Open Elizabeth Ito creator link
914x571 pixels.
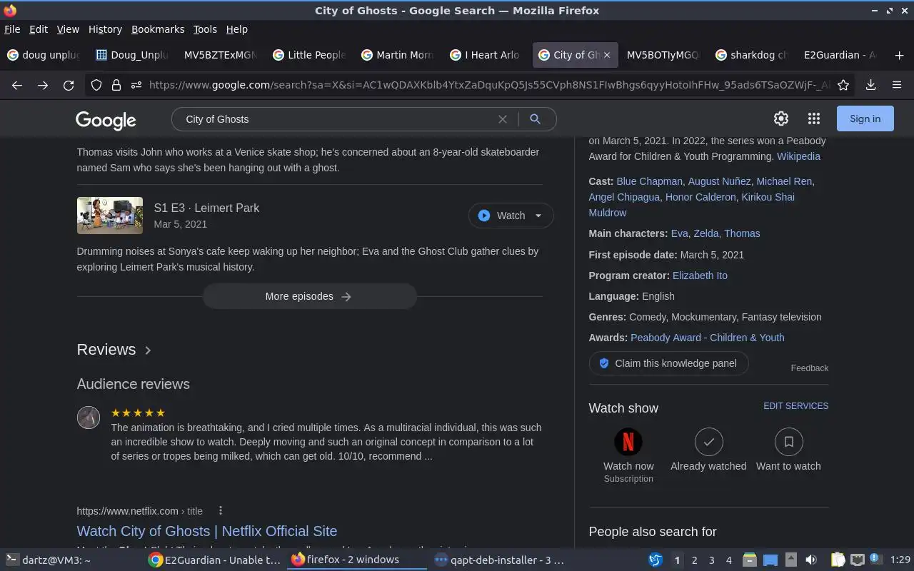tap(700, 276)
